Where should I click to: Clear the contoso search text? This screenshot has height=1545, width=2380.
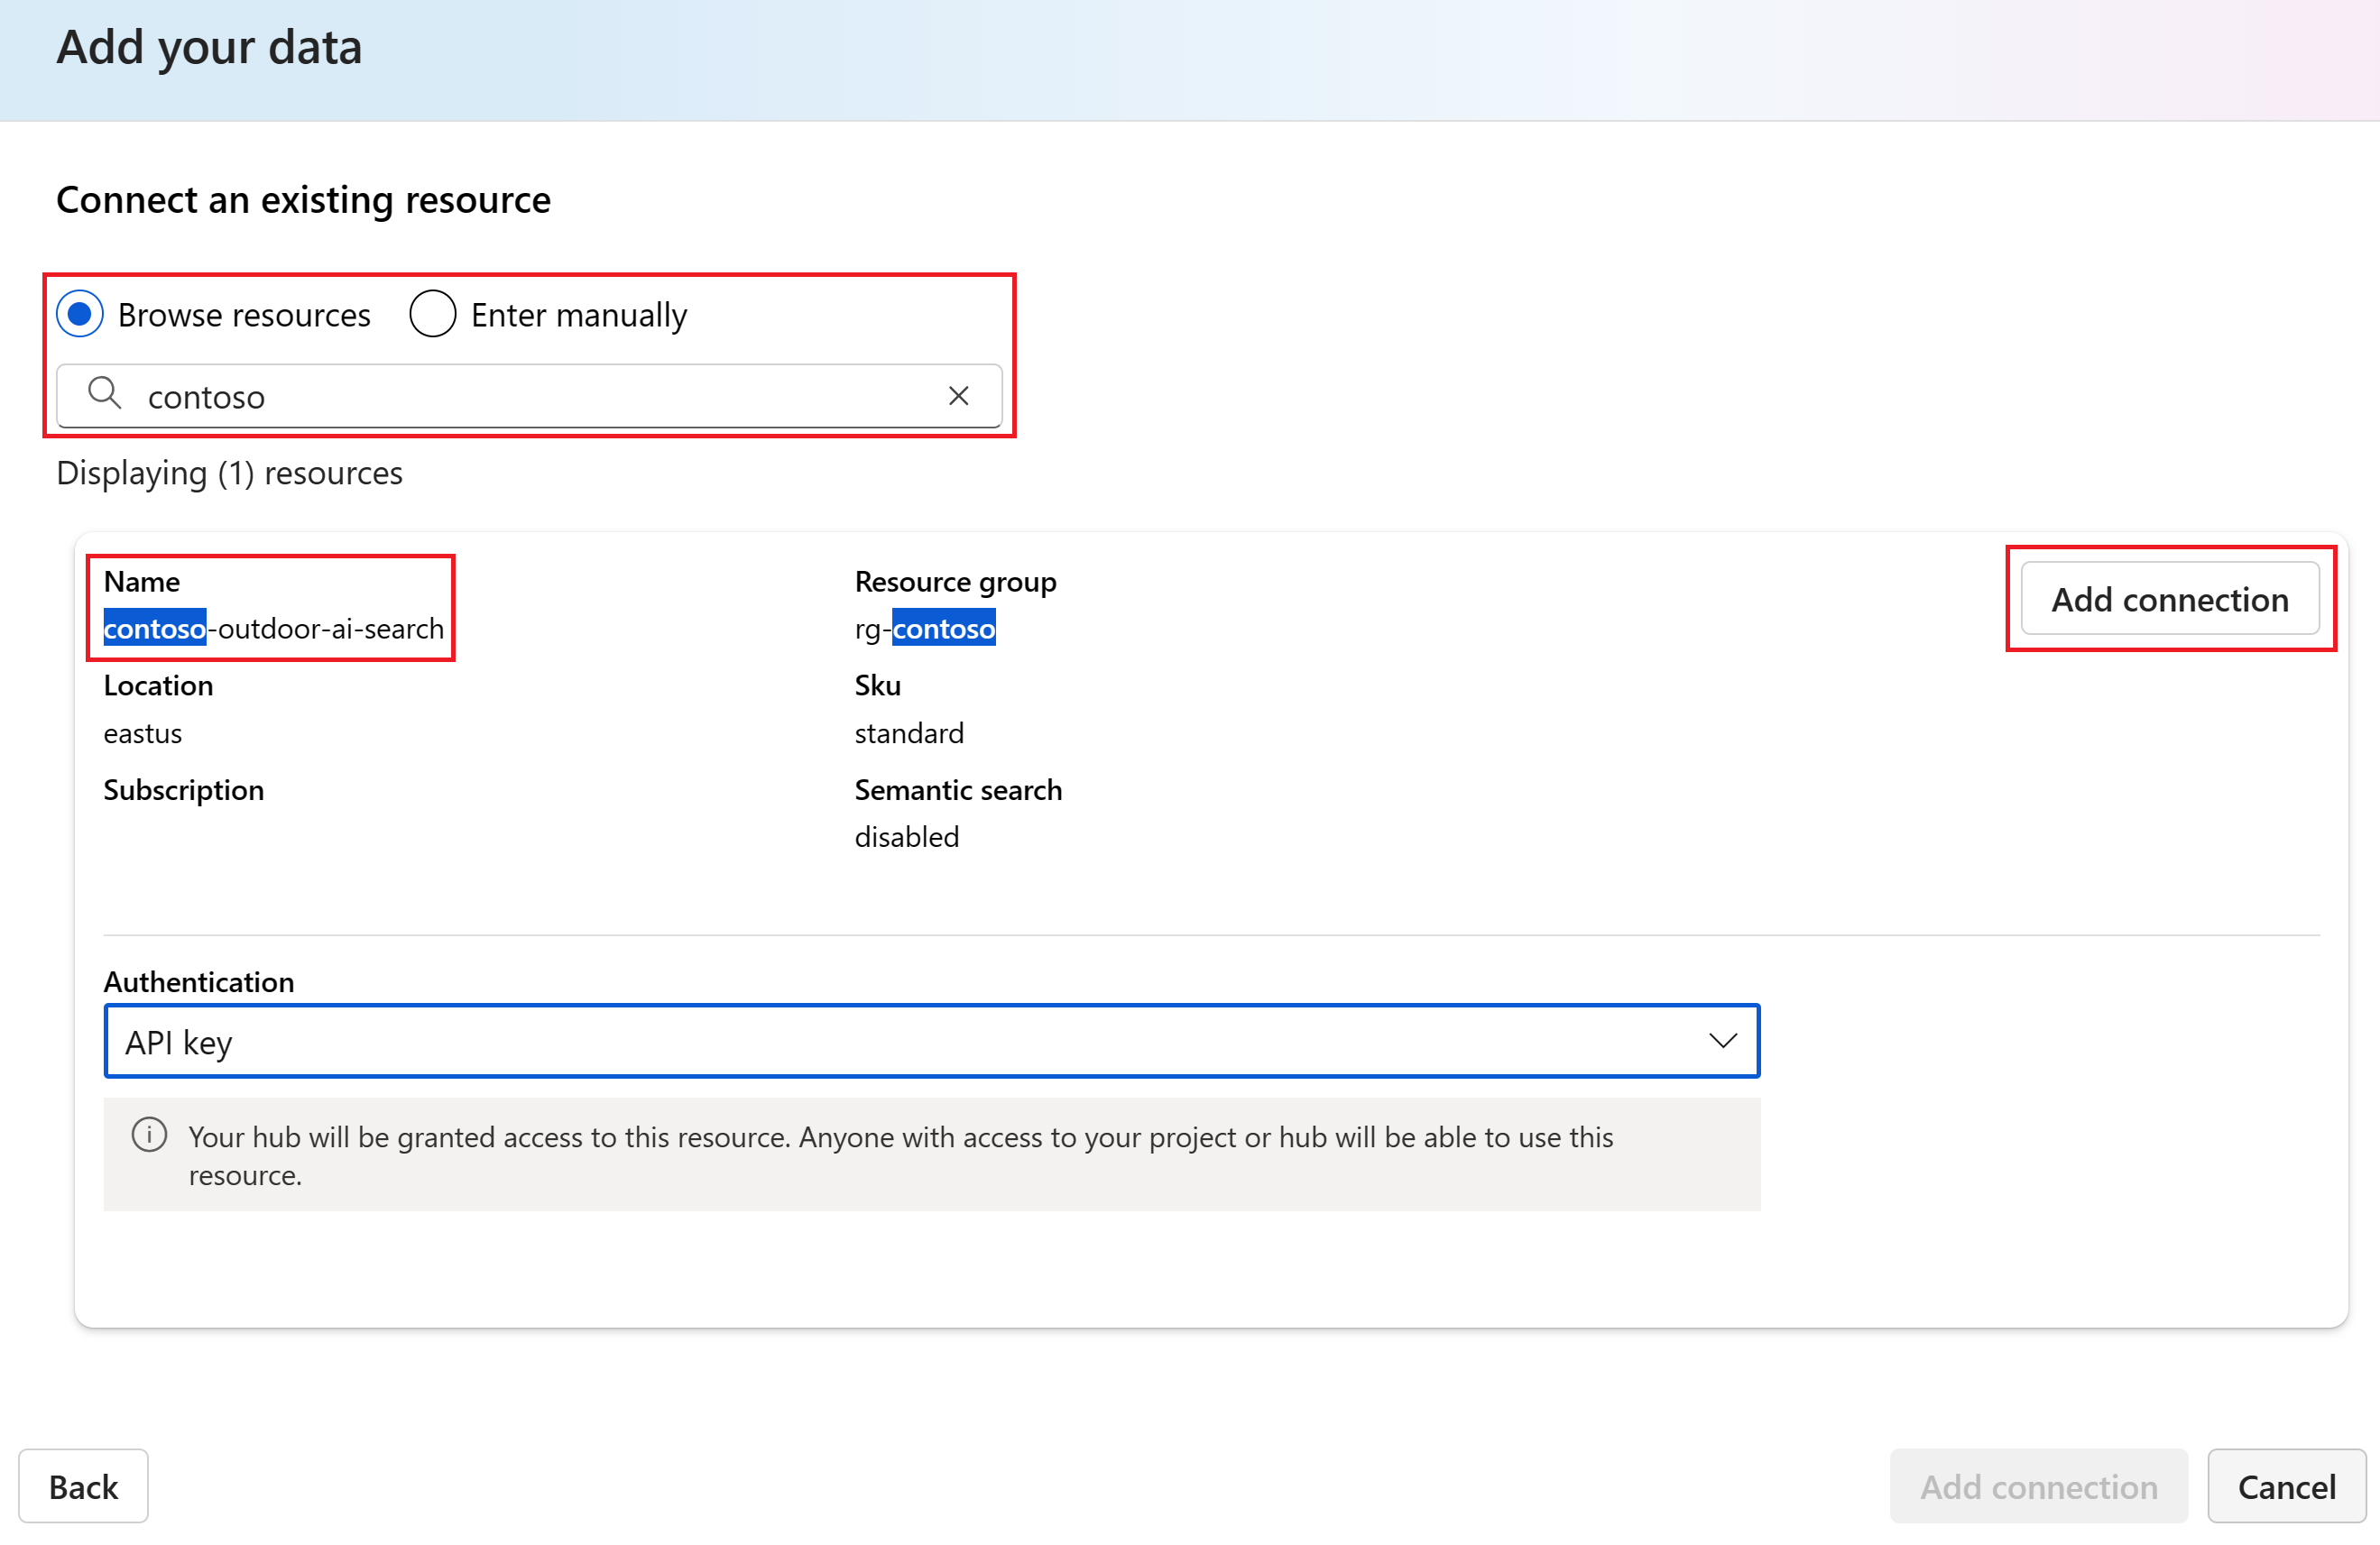(x=958, y=396)
